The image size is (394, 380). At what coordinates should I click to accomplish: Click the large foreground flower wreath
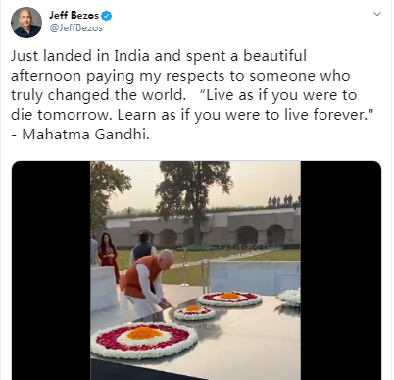(x=144, y=340)
